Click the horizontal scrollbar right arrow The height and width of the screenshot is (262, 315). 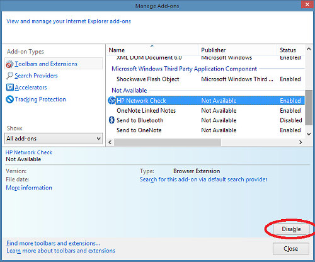(301, 142)
